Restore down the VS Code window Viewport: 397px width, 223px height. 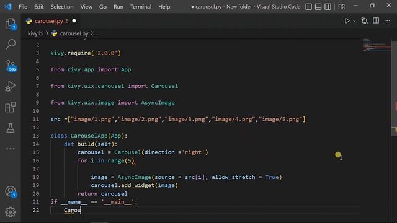pos(372,6)
